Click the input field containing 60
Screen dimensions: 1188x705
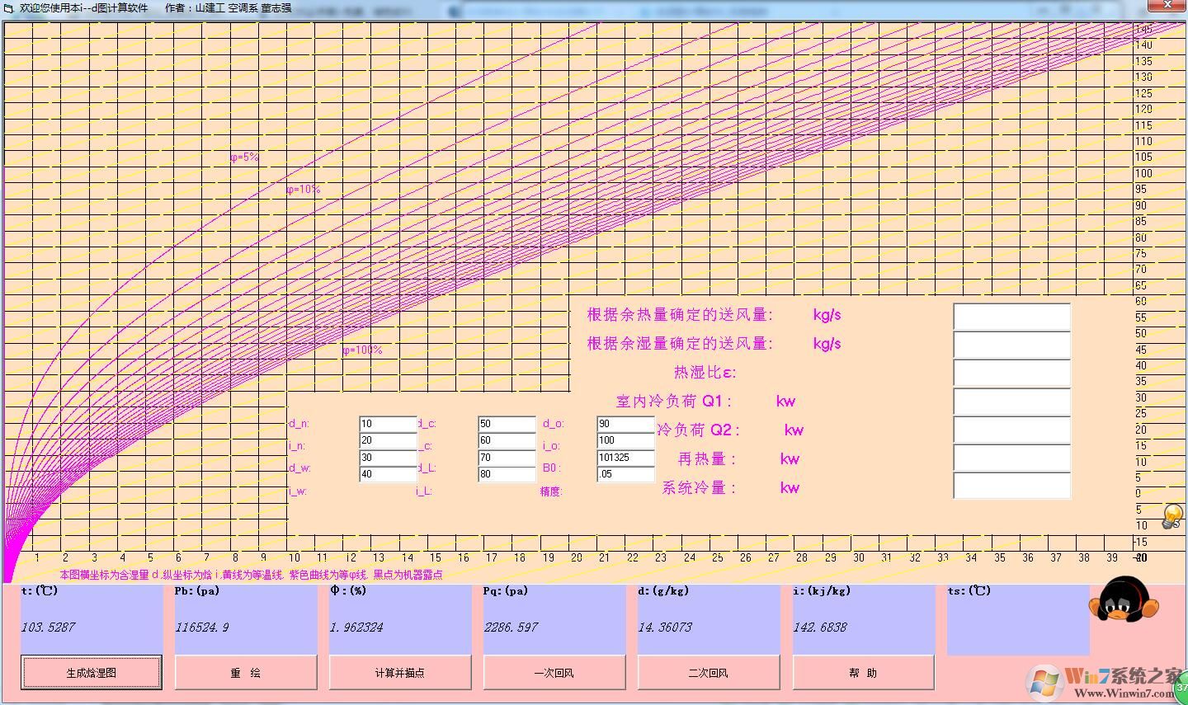(x=507, y=440)
